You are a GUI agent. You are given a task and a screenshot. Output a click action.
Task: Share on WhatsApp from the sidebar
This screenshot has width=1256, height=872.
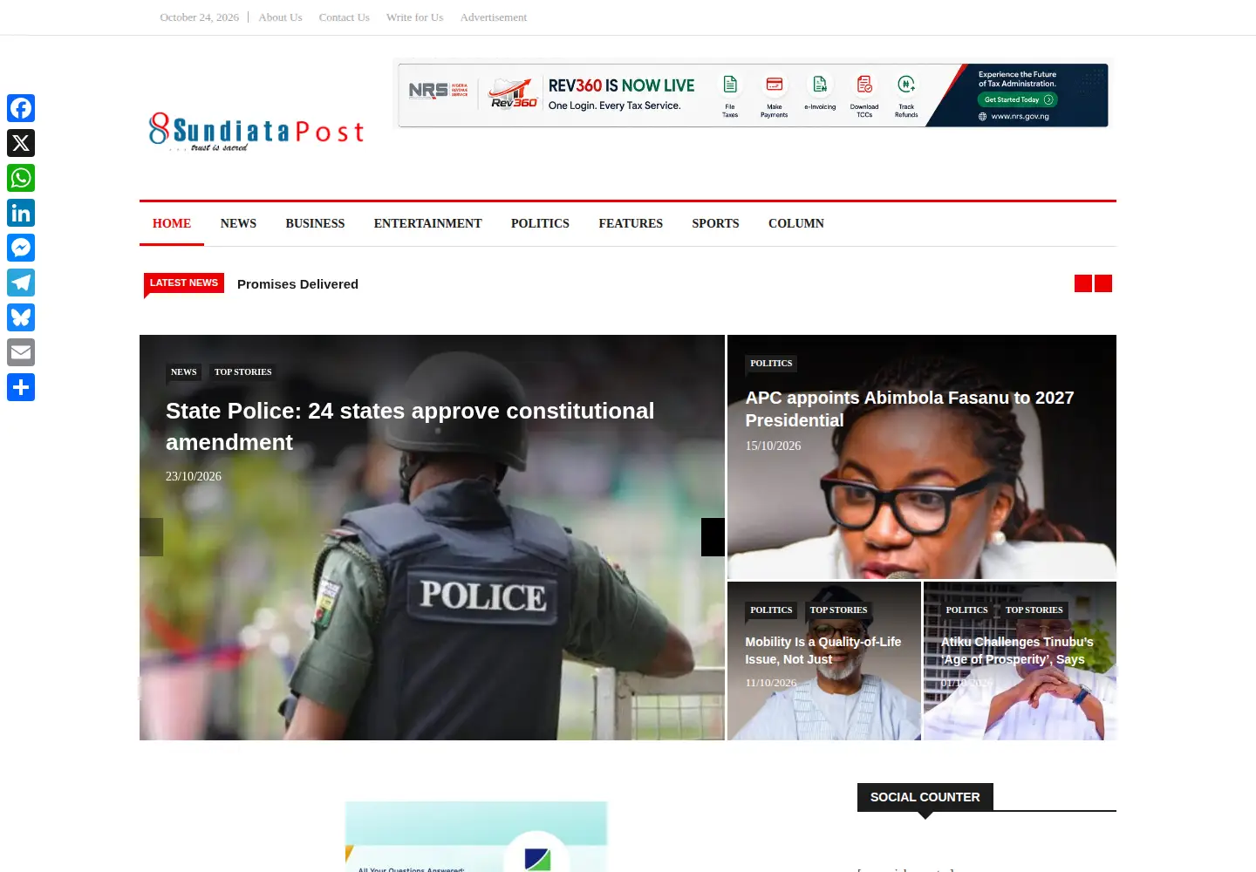(21, 178)
